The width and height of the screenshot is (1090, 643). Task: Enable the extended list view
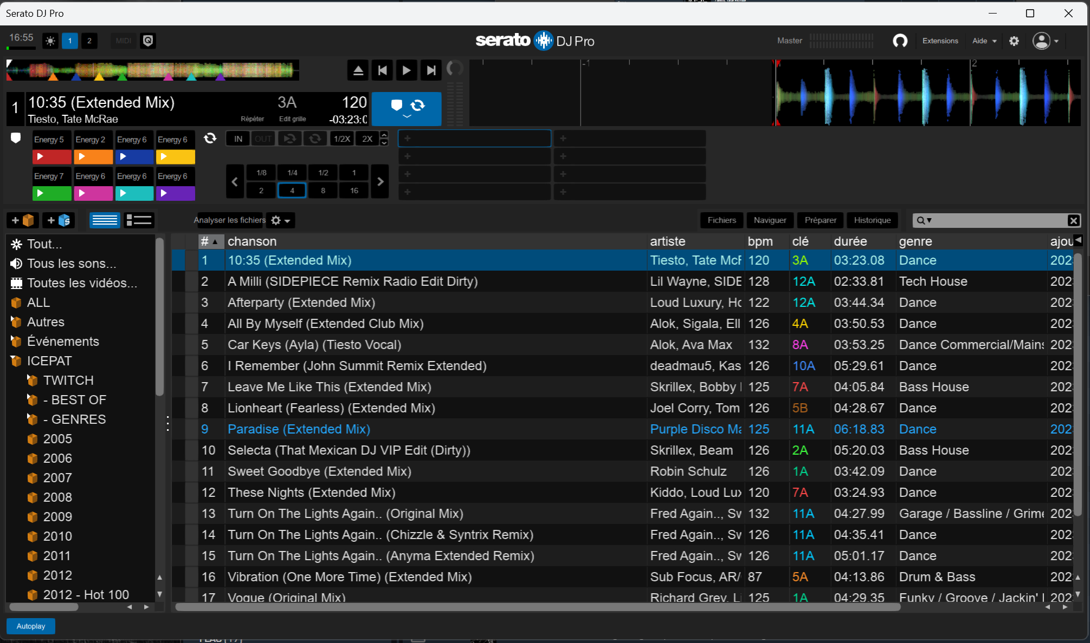pyautogui.click(x=139, y=220)
